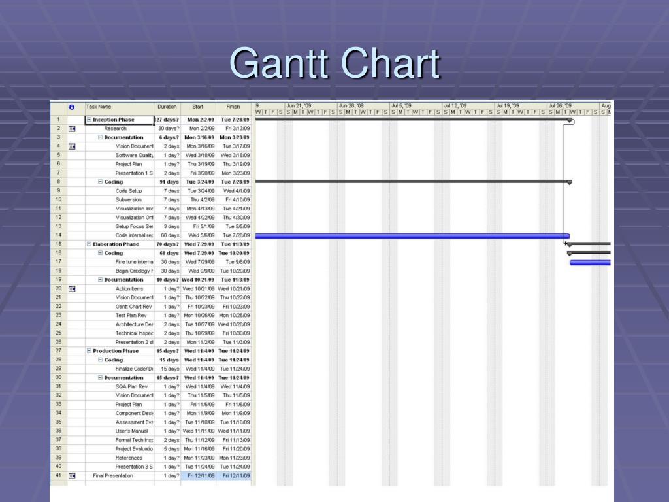Collapse the Documentation group in row 19
Viewport: 669px width, 502px height.
100,280
